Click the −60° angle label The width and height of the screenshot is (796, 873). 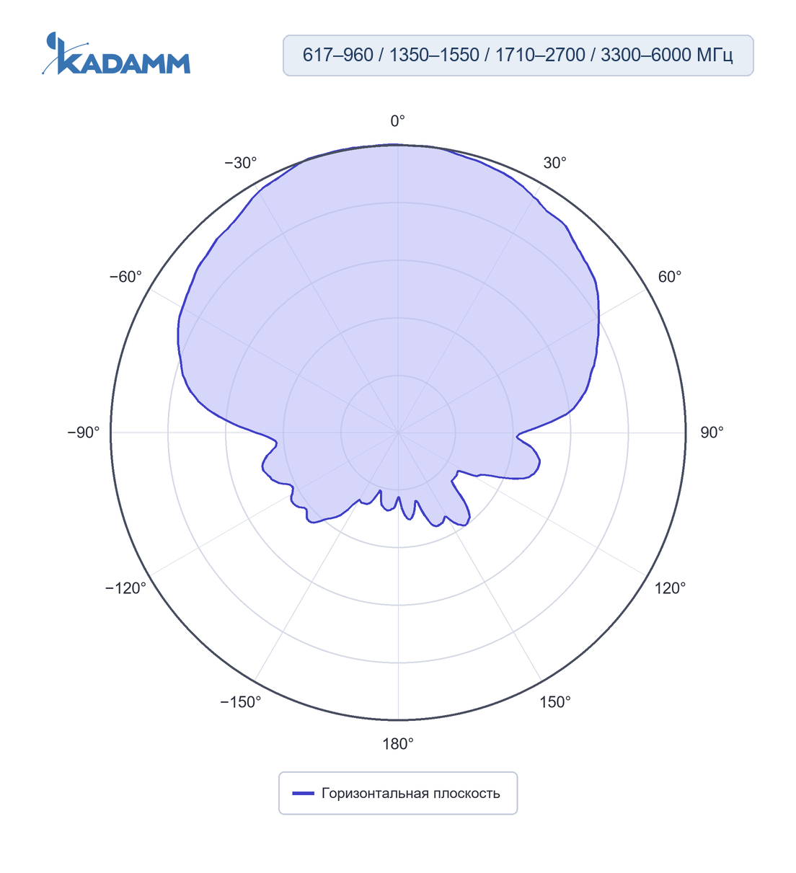125,277
